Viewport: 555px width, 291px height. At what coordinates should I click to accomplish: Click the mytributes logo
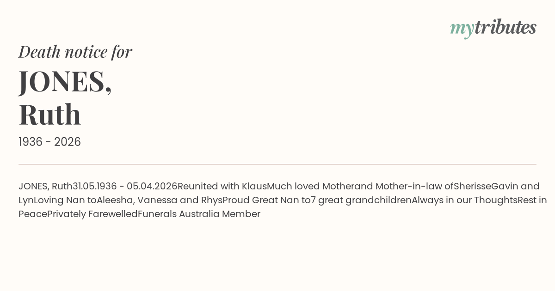(493, 28)
